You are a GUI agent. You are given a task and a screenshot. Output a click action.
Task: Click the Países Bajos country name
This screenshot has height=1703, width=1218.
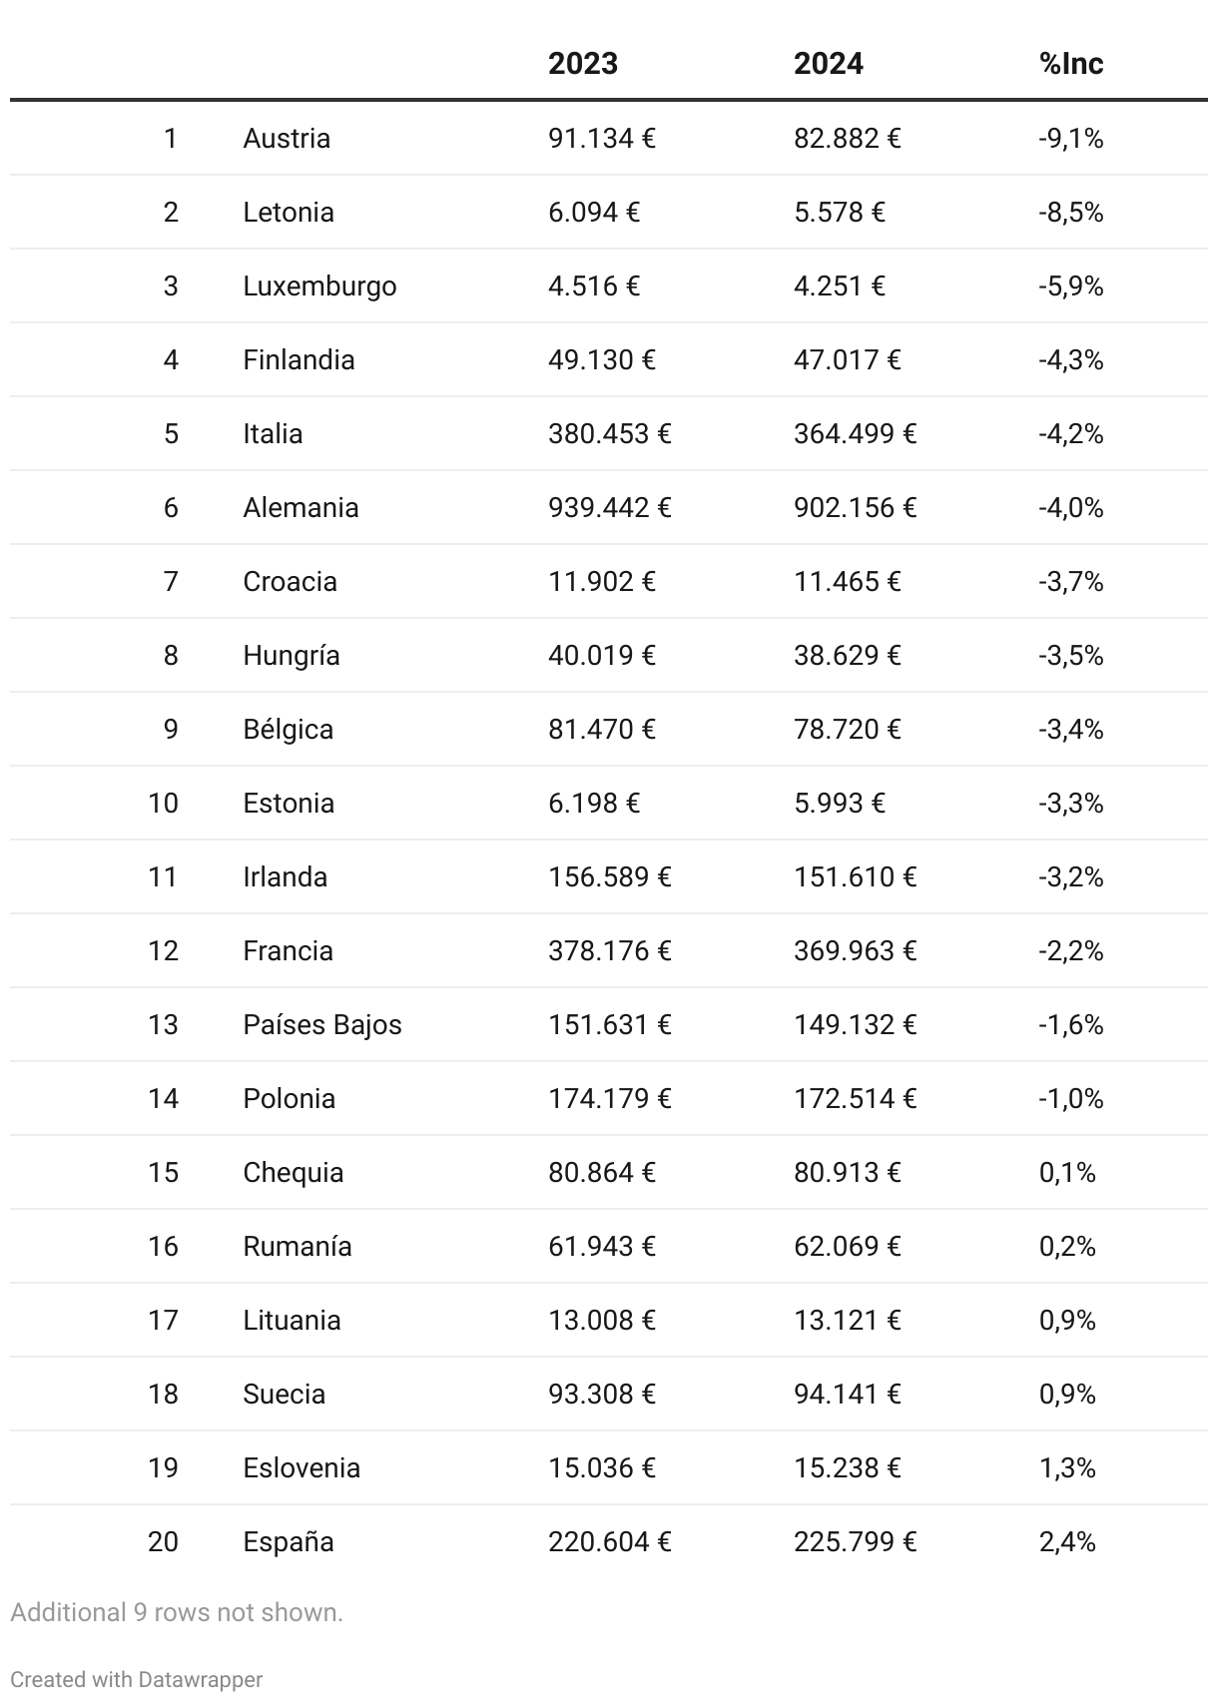pos(322,1024)
